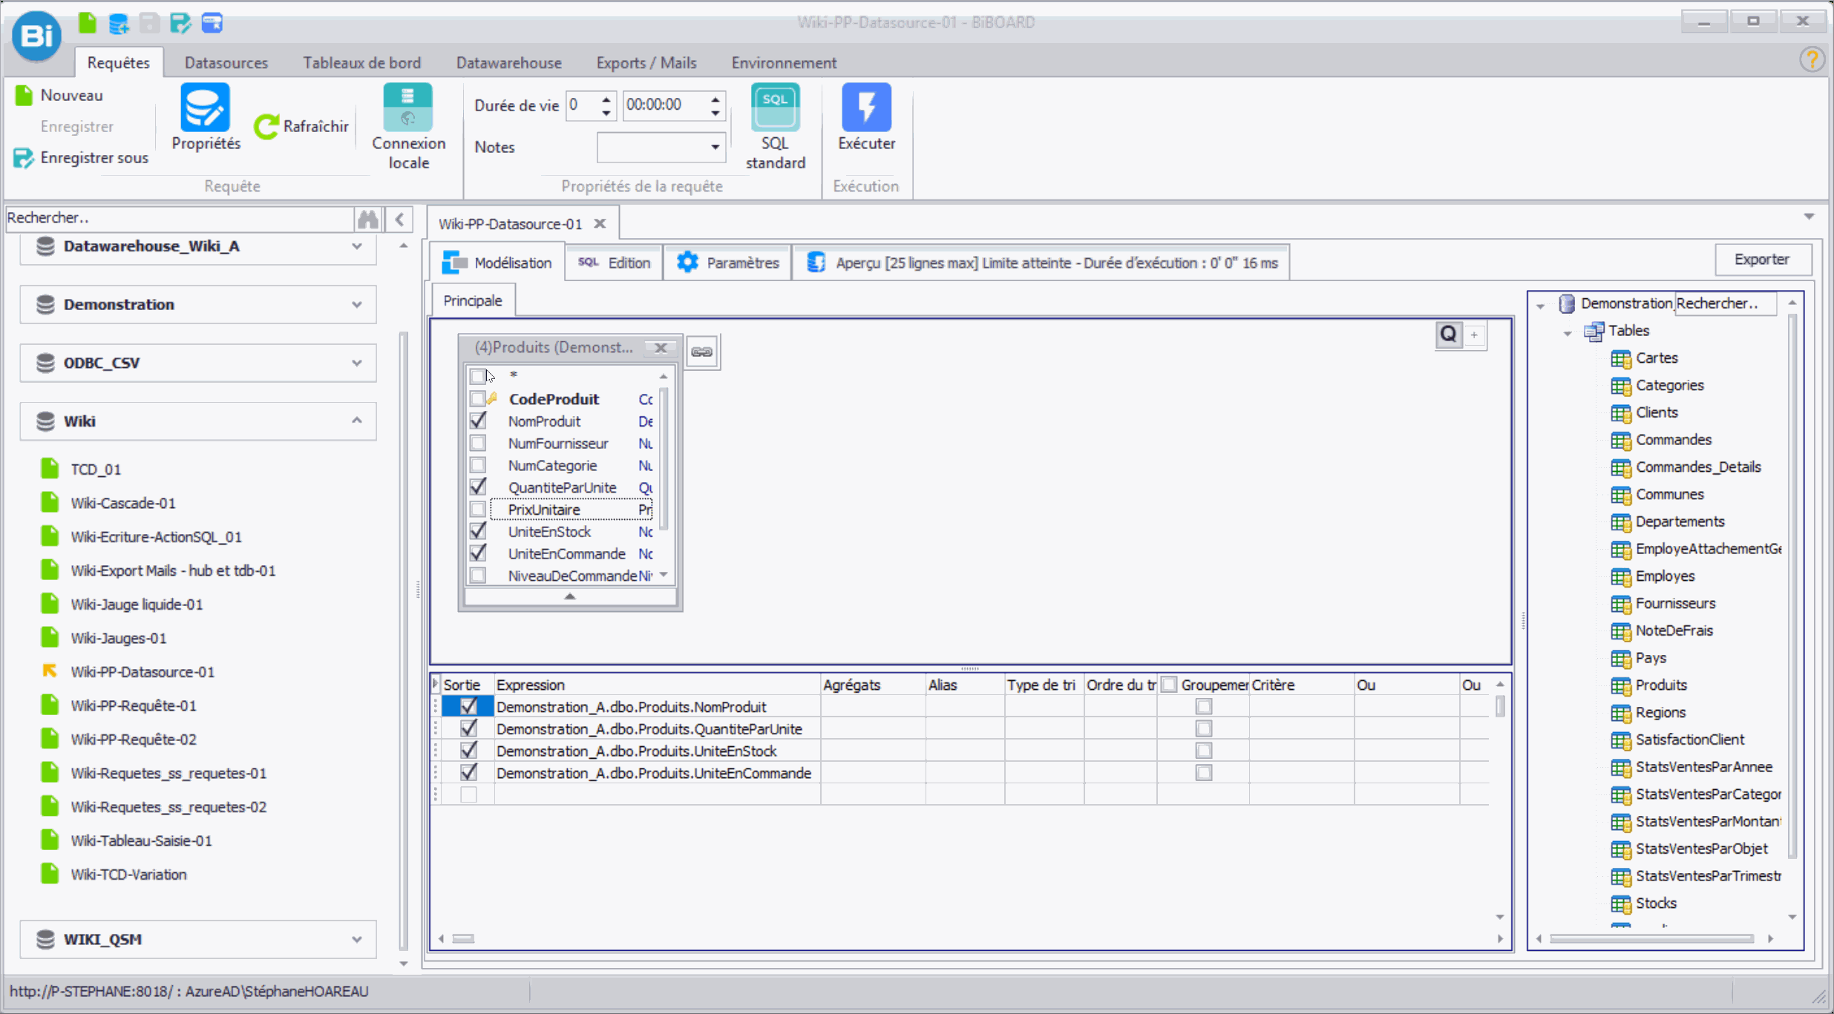
Task: Increase the Durée de vie value
Action: tap(606, 99)
